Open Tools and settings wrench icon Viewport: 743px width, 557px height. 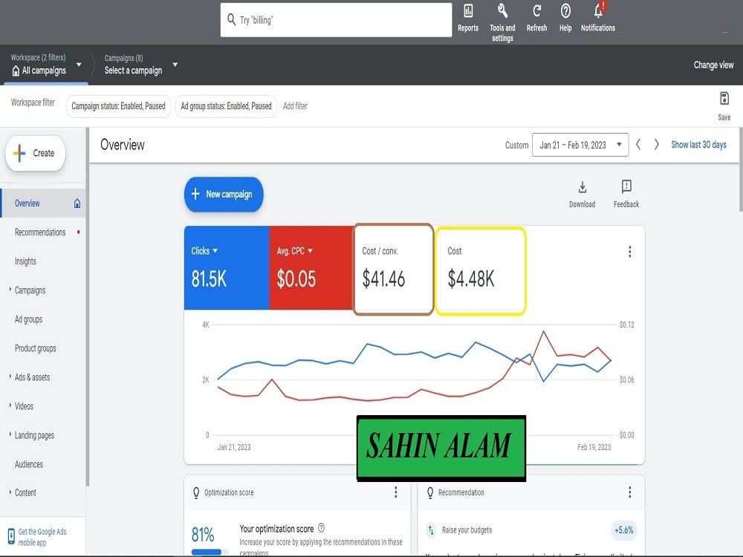pos(502,10)
